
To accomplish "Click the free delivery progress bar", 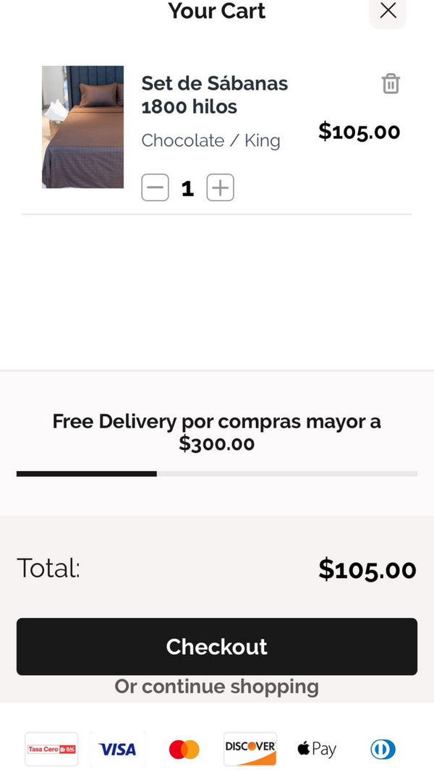I will point(217,474).
